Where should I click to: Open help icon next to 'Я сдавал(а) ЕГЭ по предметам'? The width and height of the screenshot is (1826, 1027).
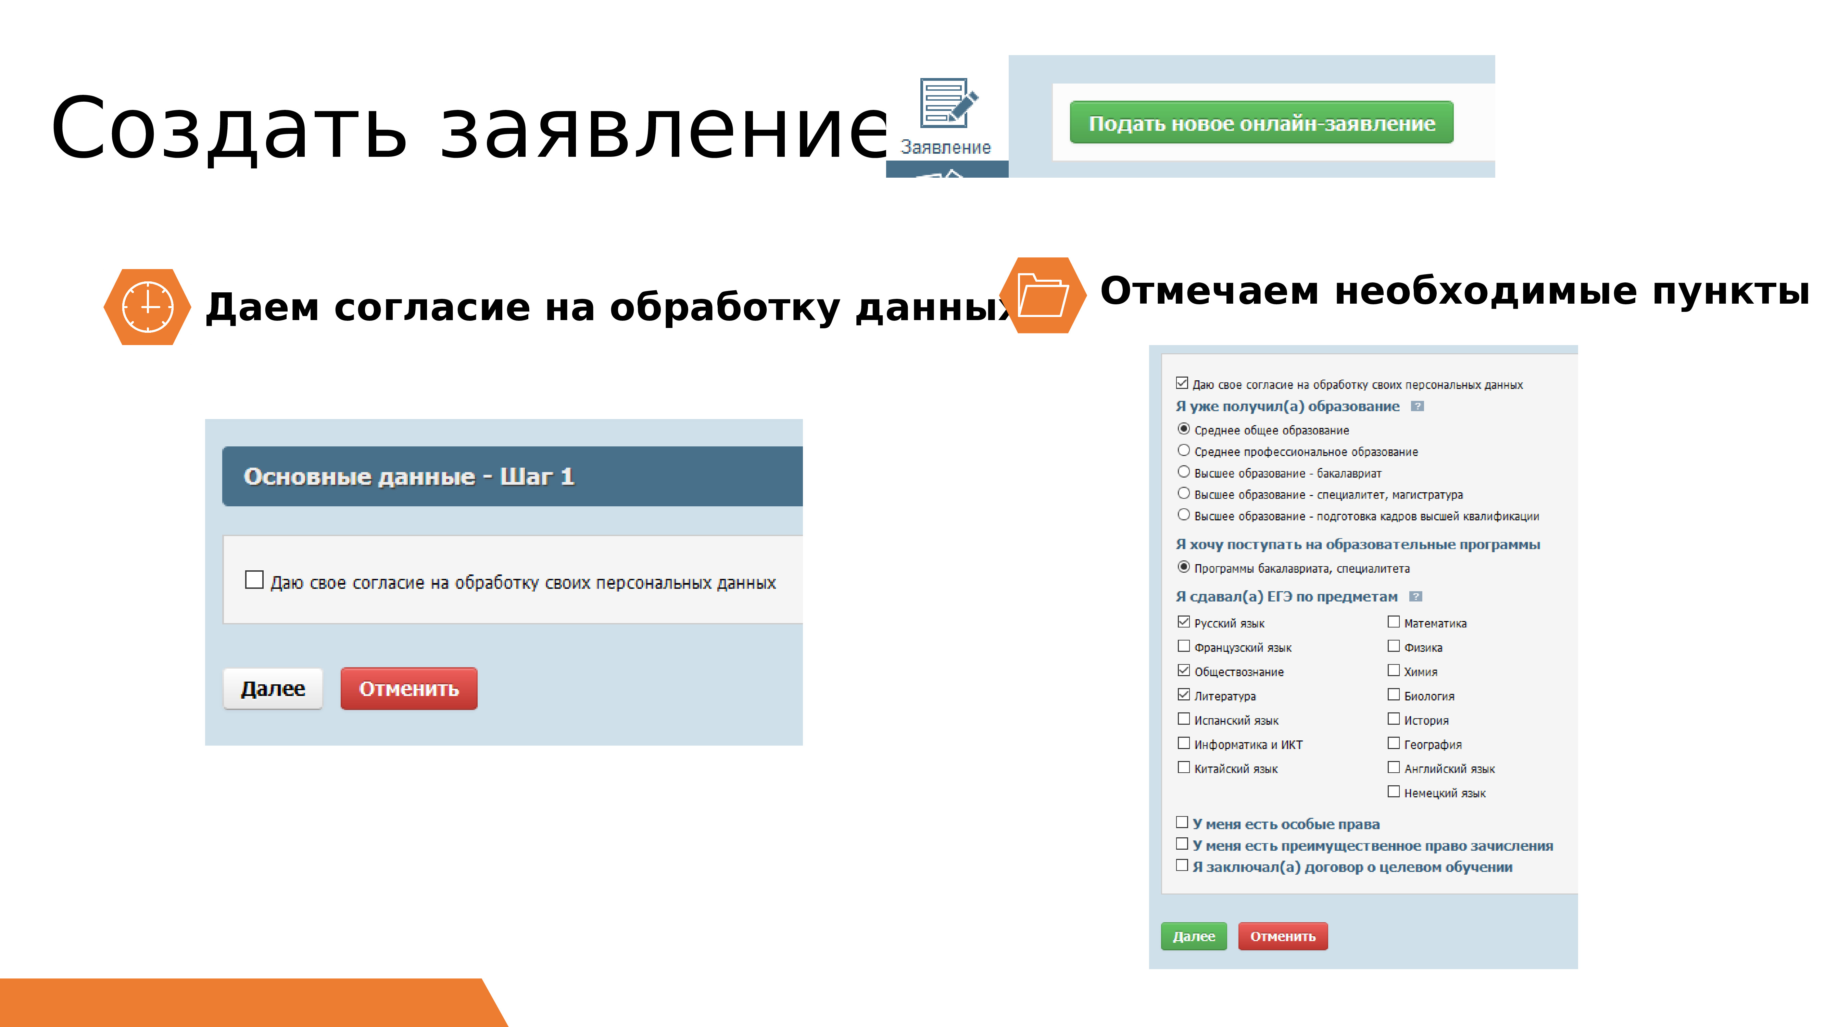pyautogui.click(x=1415, y=596)
